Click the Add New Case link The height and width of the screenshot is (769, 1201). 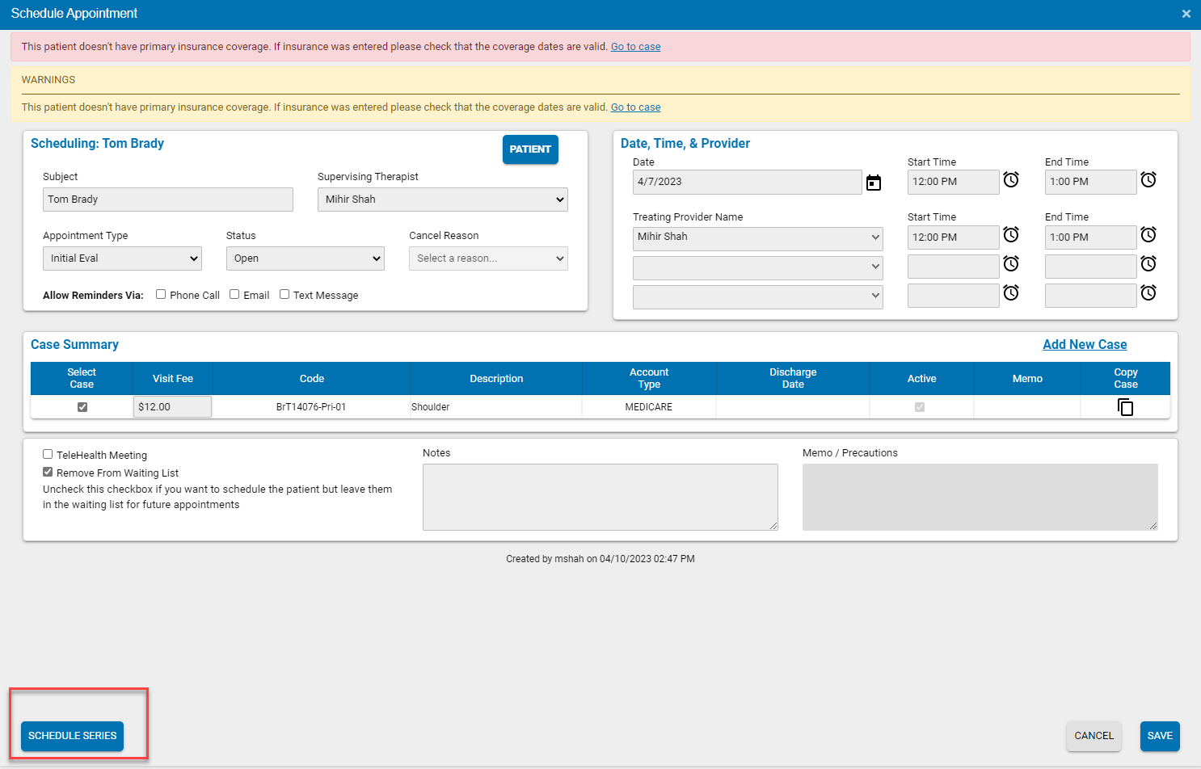pyautogui.click(x=1085, y=343)
